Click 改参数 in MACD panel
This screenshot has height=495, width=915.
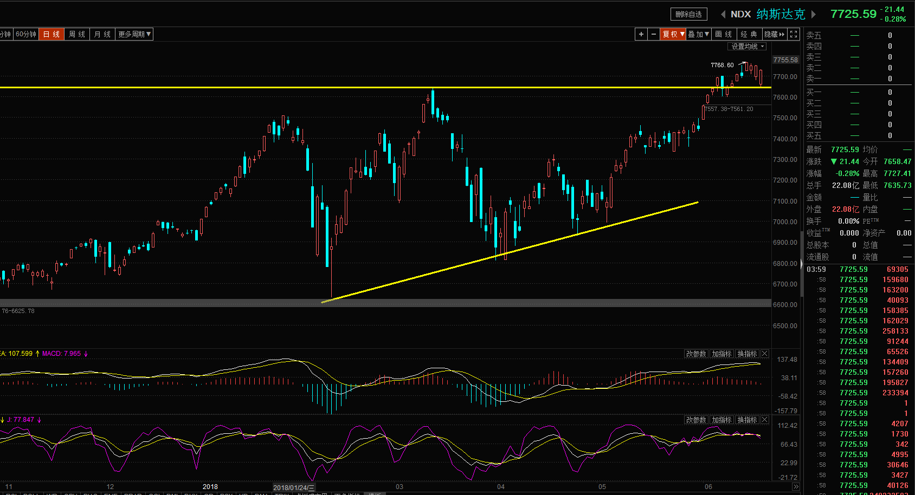[696, 354]
